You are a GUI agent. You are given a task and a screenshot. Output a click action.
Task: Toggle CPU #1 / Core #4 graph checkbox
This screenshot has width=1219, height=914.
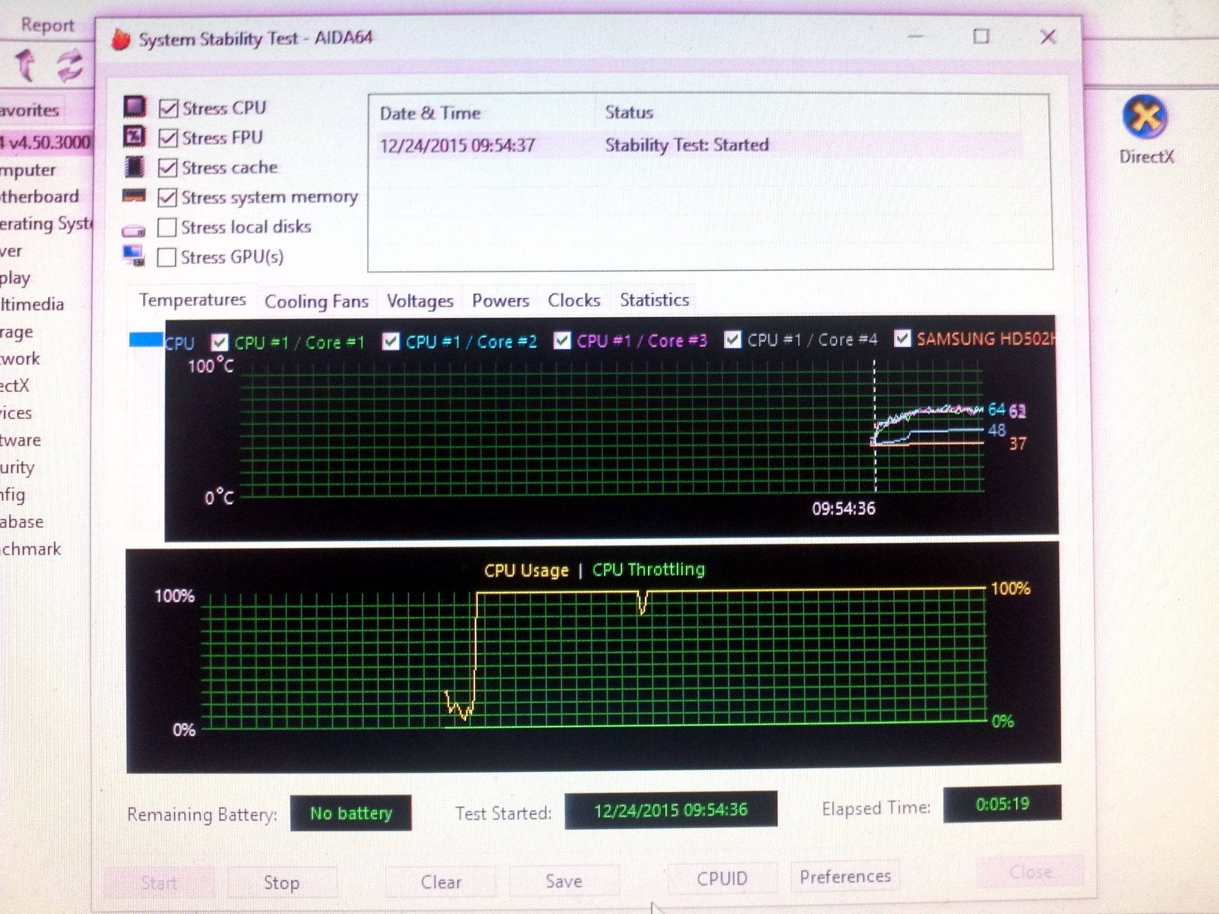(732, 340)
